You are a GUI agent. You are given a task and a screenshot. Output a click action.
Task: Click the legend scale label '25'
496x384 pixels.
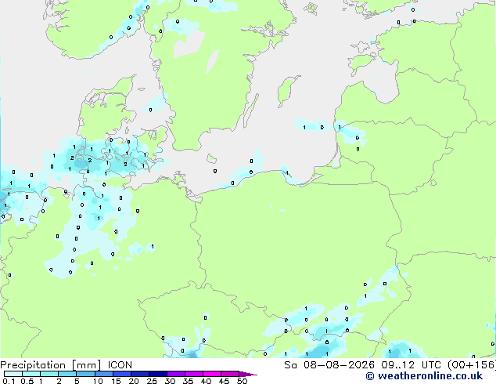152,381
